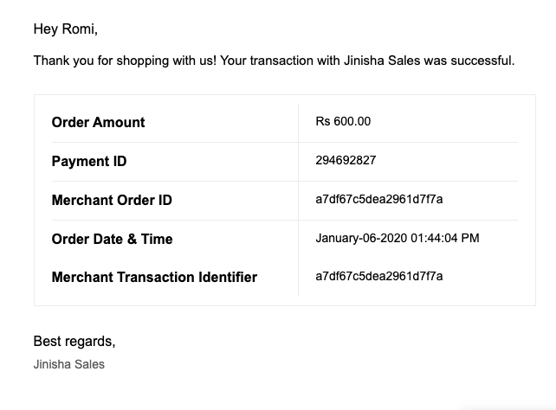Select the Order Amount label
The width and height of the screenshot is (556, 410).
(98, 122)
